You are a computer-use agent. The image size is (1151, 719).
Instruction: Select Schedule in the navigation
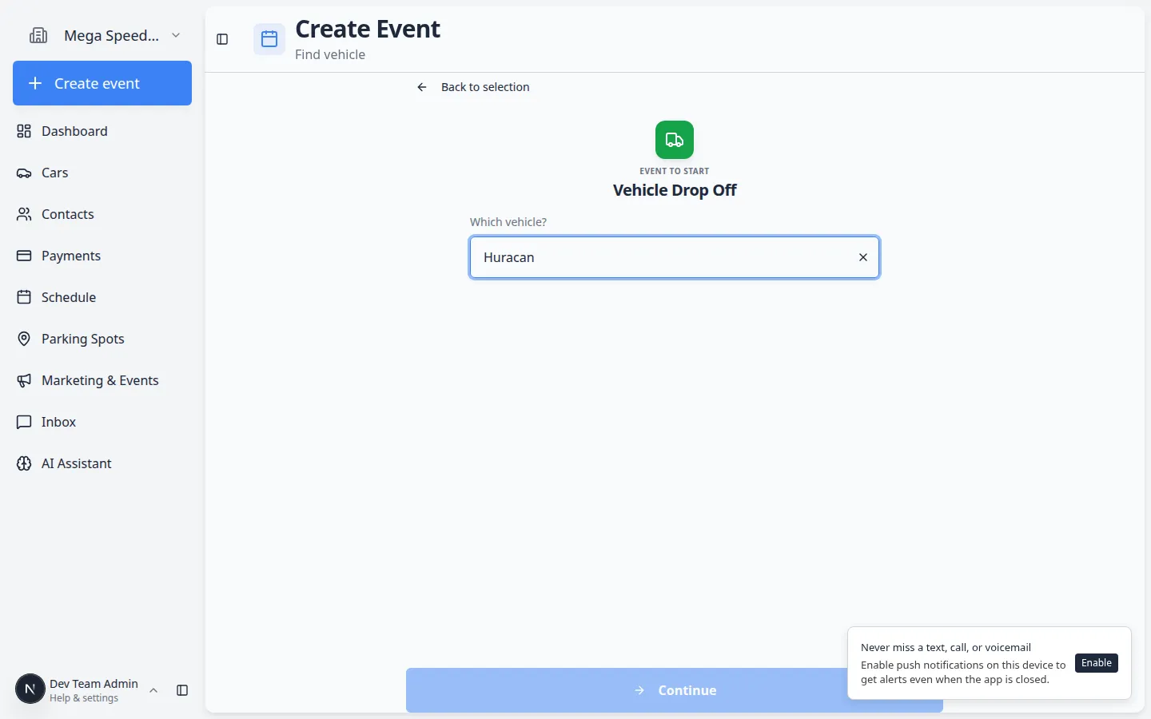pos(102,297)
